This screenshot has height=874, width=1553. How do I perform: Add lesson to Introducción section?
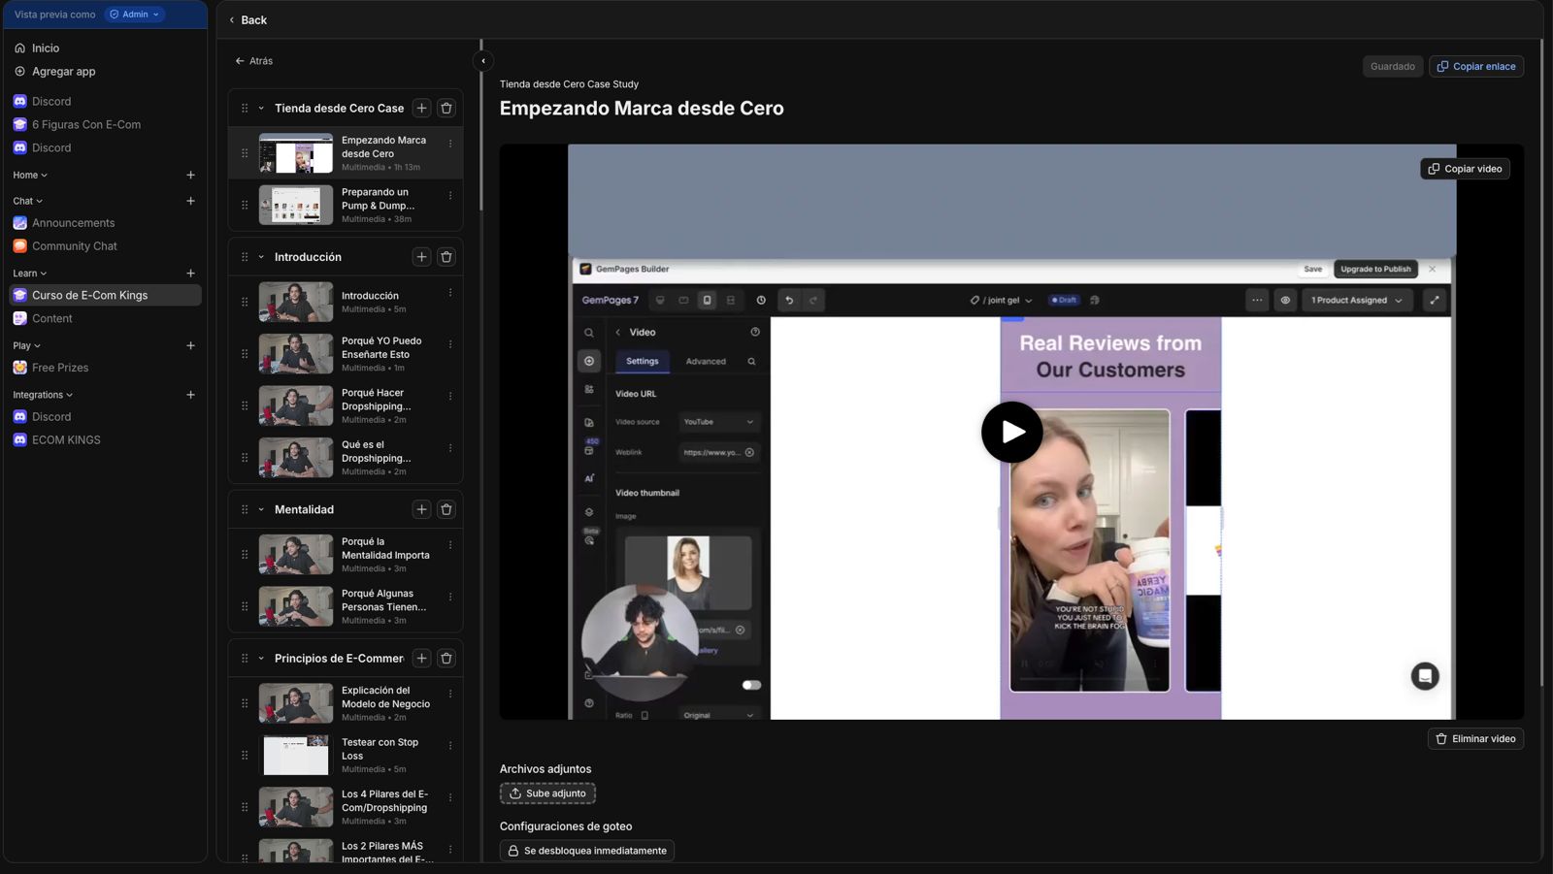(421, 257)
